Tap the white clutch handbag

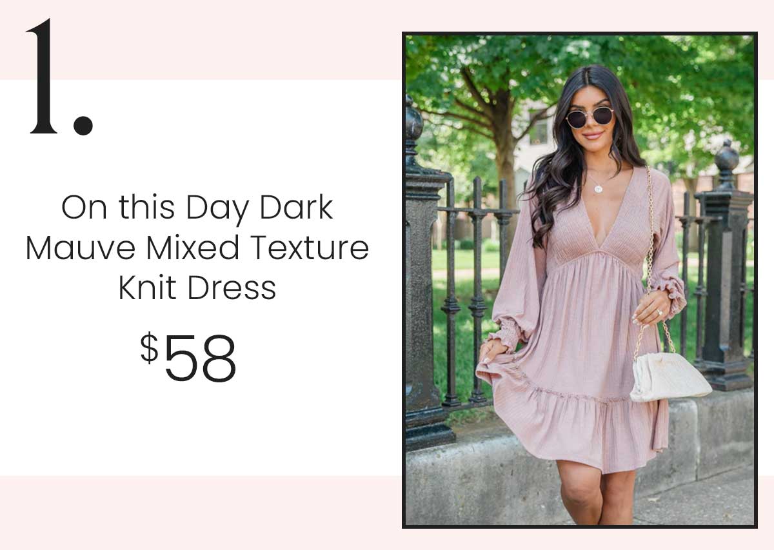670,377
